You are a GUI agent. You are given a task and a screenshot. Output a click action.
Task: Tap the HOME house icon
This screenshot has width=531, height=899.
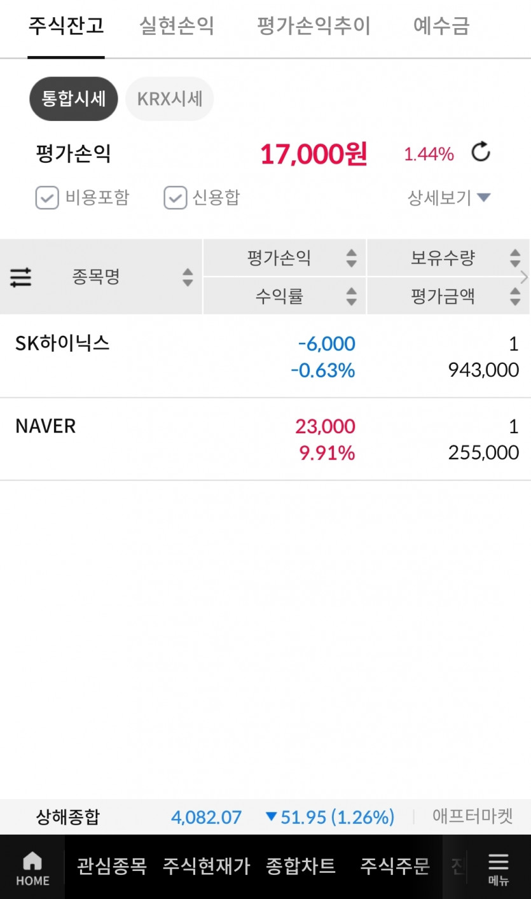32,862
